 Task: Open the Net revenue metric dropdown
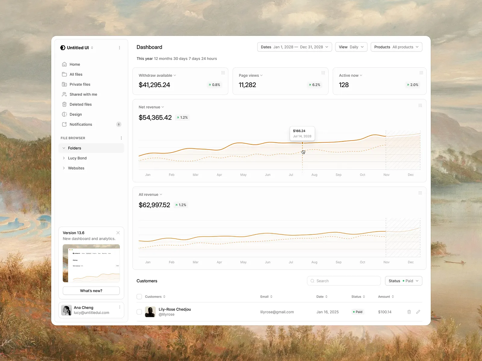(151, 107)
